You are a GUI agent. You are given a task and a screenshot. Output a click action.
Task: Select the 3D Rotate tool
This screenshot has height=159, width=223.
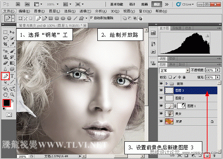coord(5,89)
